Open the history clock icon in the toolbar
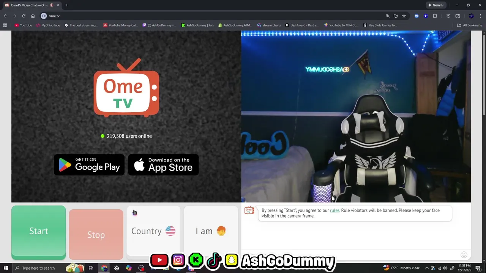 coord(448,16)
